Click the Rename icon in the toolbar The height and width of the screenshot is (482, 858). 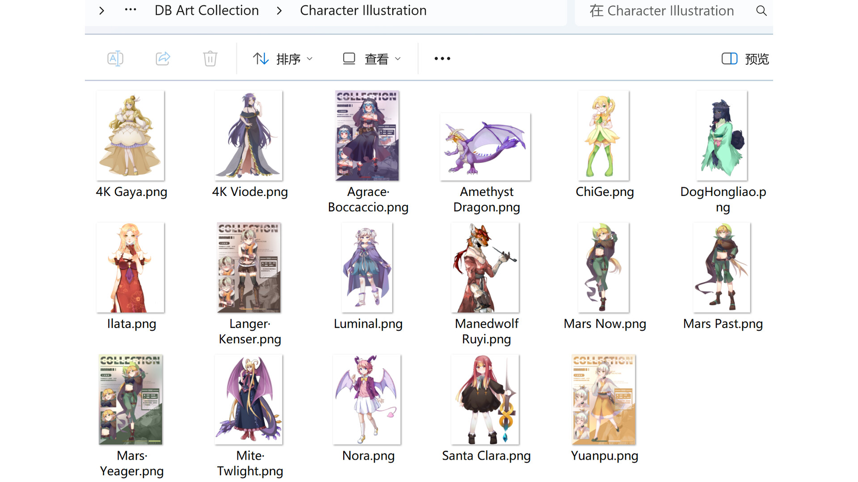click(115, 58)
